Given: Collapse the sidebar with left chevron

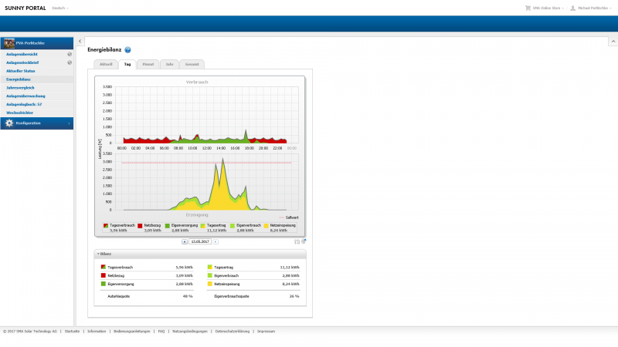Looking at the screenshot, I should 80,41.
